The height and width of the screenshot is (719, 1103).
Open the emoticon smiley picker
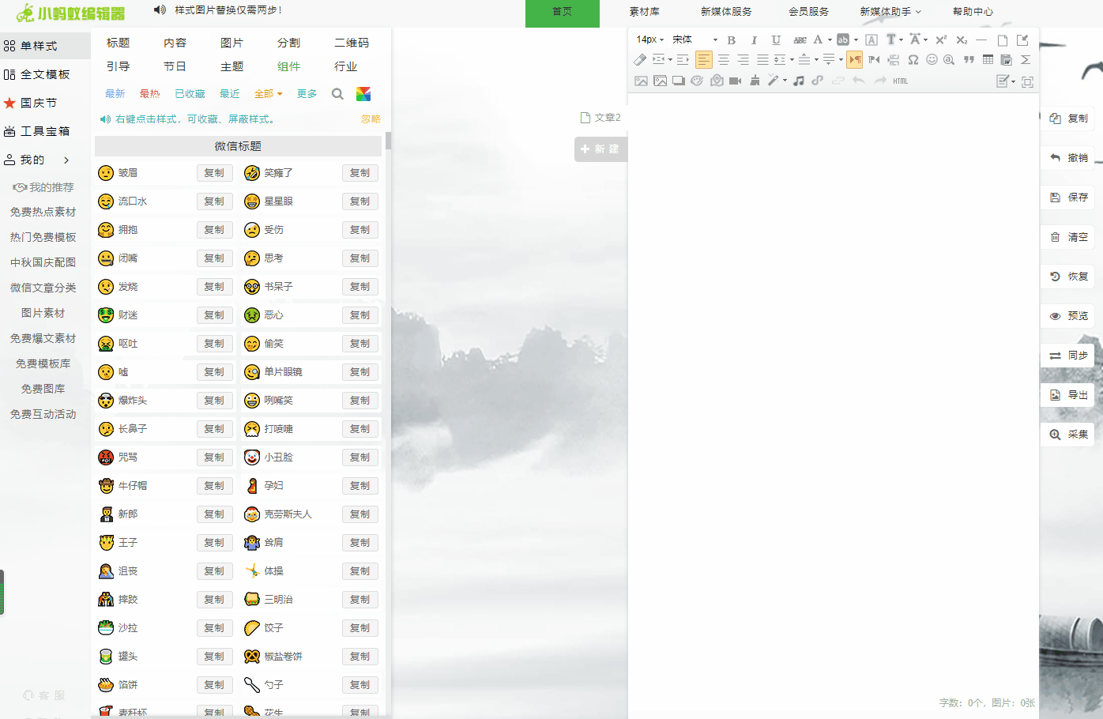[932, 59]
